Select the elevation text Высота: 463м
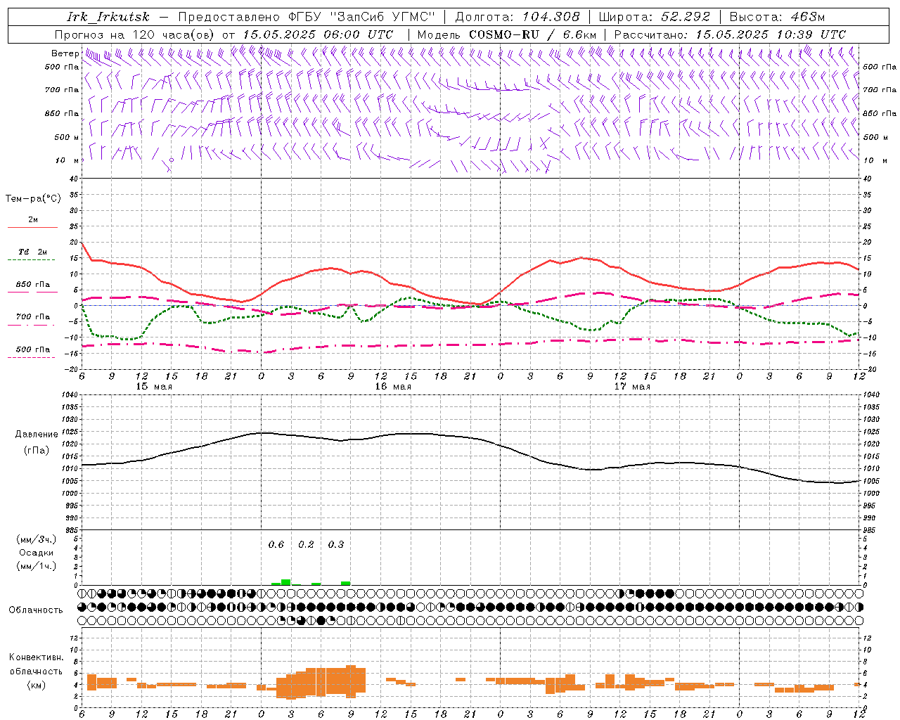The width and height of the screenshot is (900, 720). tap(777, 17)
